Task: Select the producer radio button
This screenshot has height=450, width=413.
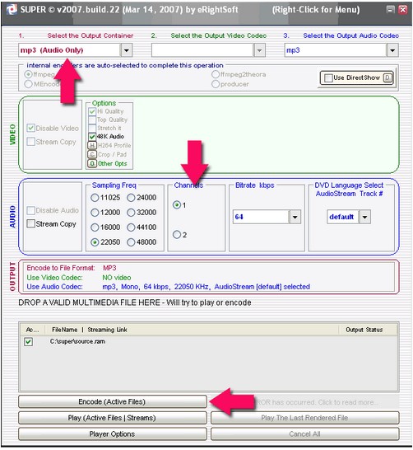Action: click(216, 84)
